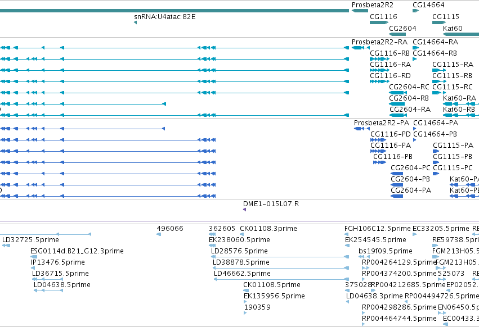Screen dimensions: 479x327
Task: Select transcript CG2604-RC
Action: pyautogui.click(x=398, y=93)
